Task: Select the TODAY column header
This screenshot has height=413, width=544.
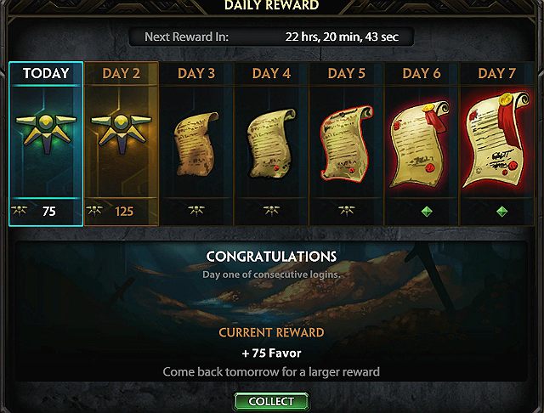Action: pos(46,74)
